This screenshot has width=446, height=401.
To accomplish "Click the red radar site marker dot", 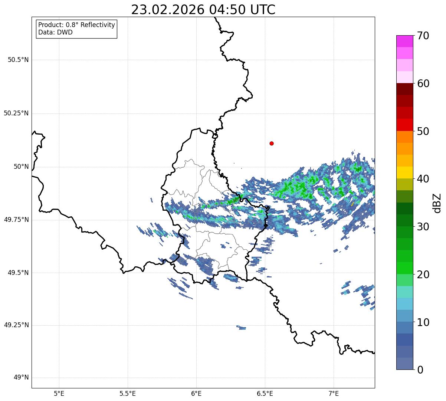I will (272, 143).
